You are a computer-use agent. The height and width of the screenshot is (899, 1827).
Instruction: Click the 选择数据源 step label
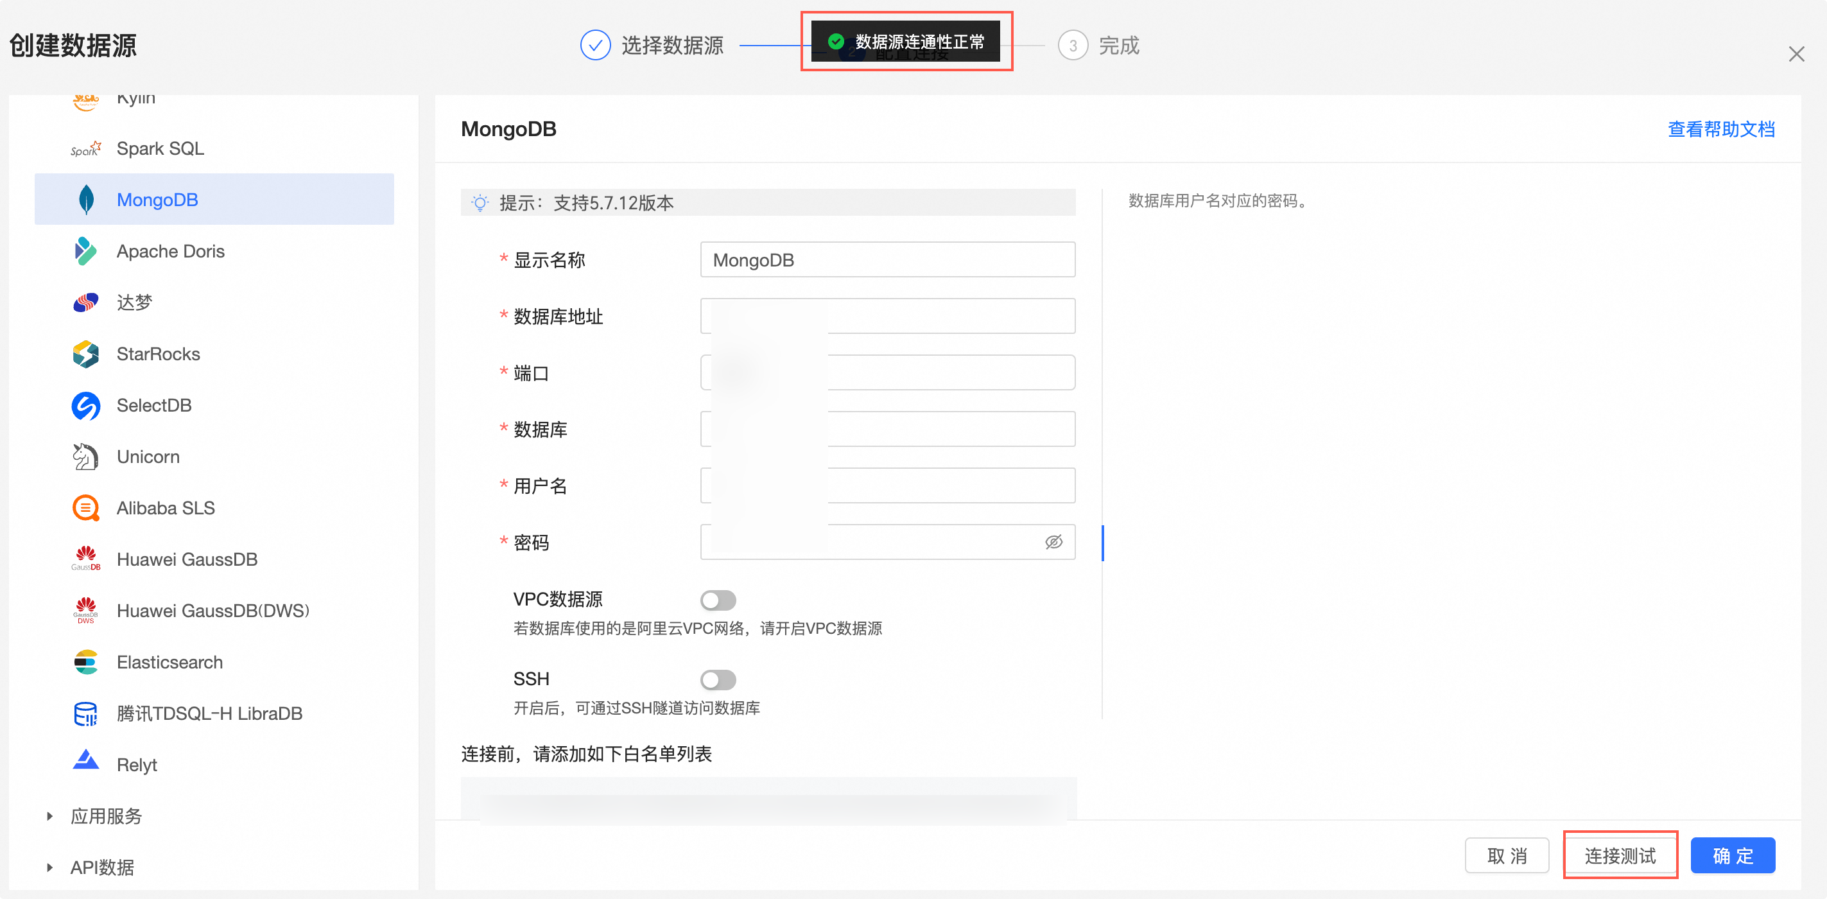(671, 46)
